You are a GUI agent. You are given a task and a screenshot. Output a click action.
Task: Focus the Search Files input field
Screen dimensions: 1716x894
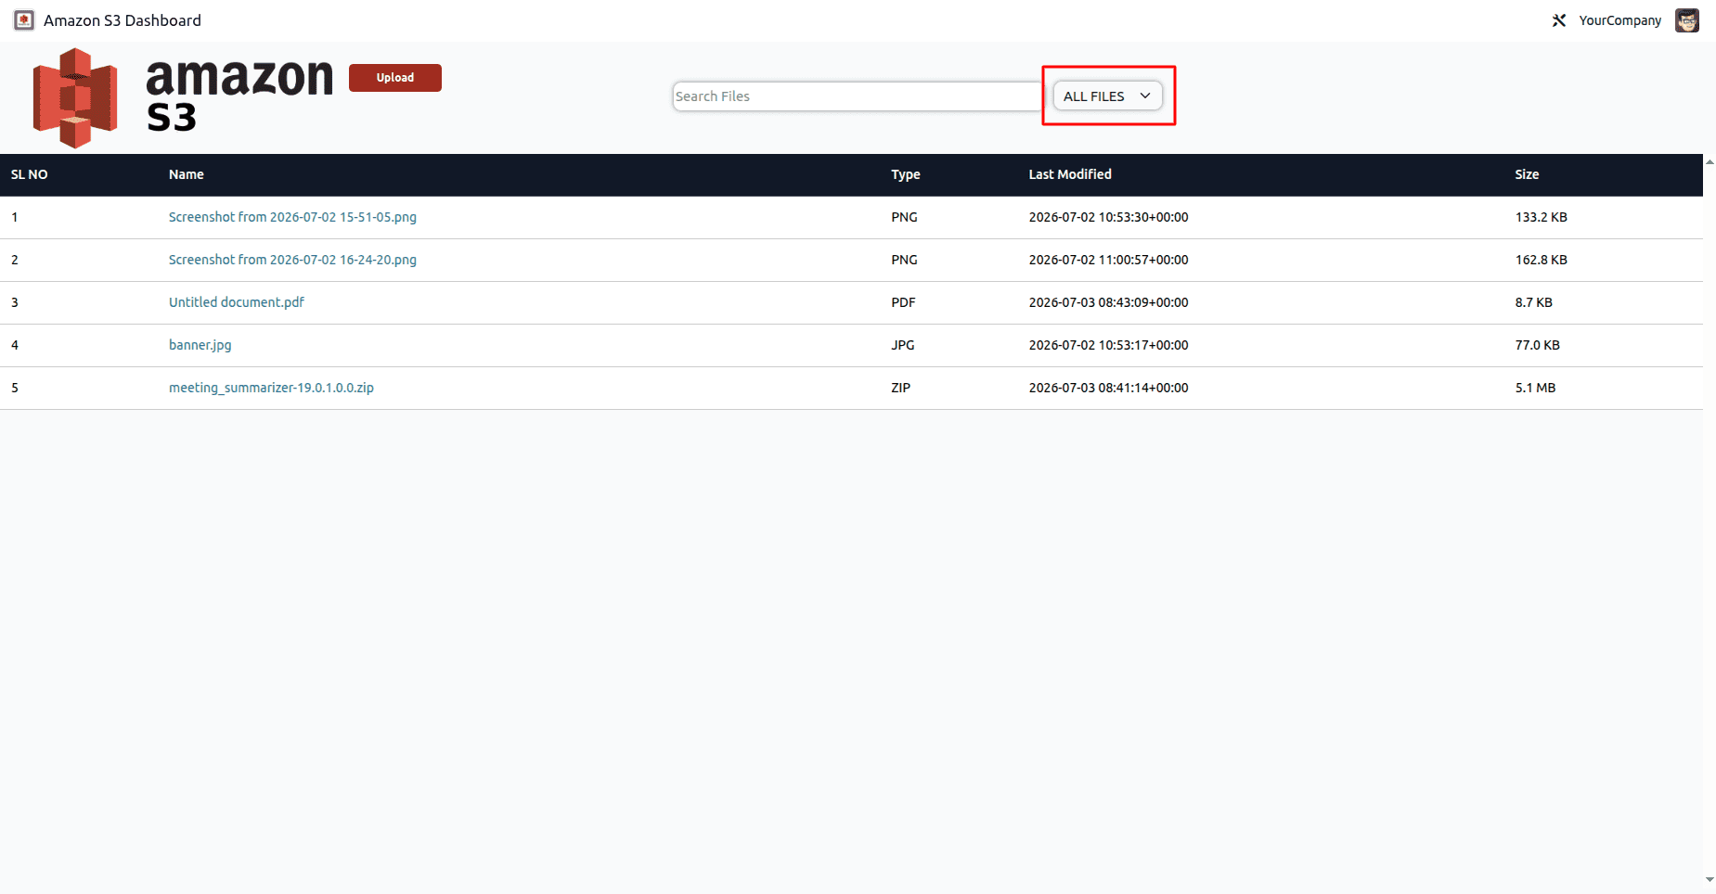(858, 96)
